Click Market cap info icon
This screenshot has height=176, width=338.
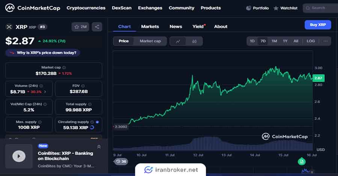[64, 68]
